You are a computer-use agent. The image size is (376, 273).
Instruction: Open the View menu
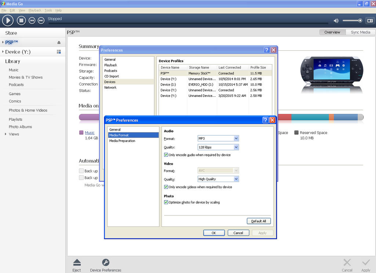click(x=22, y=10)
